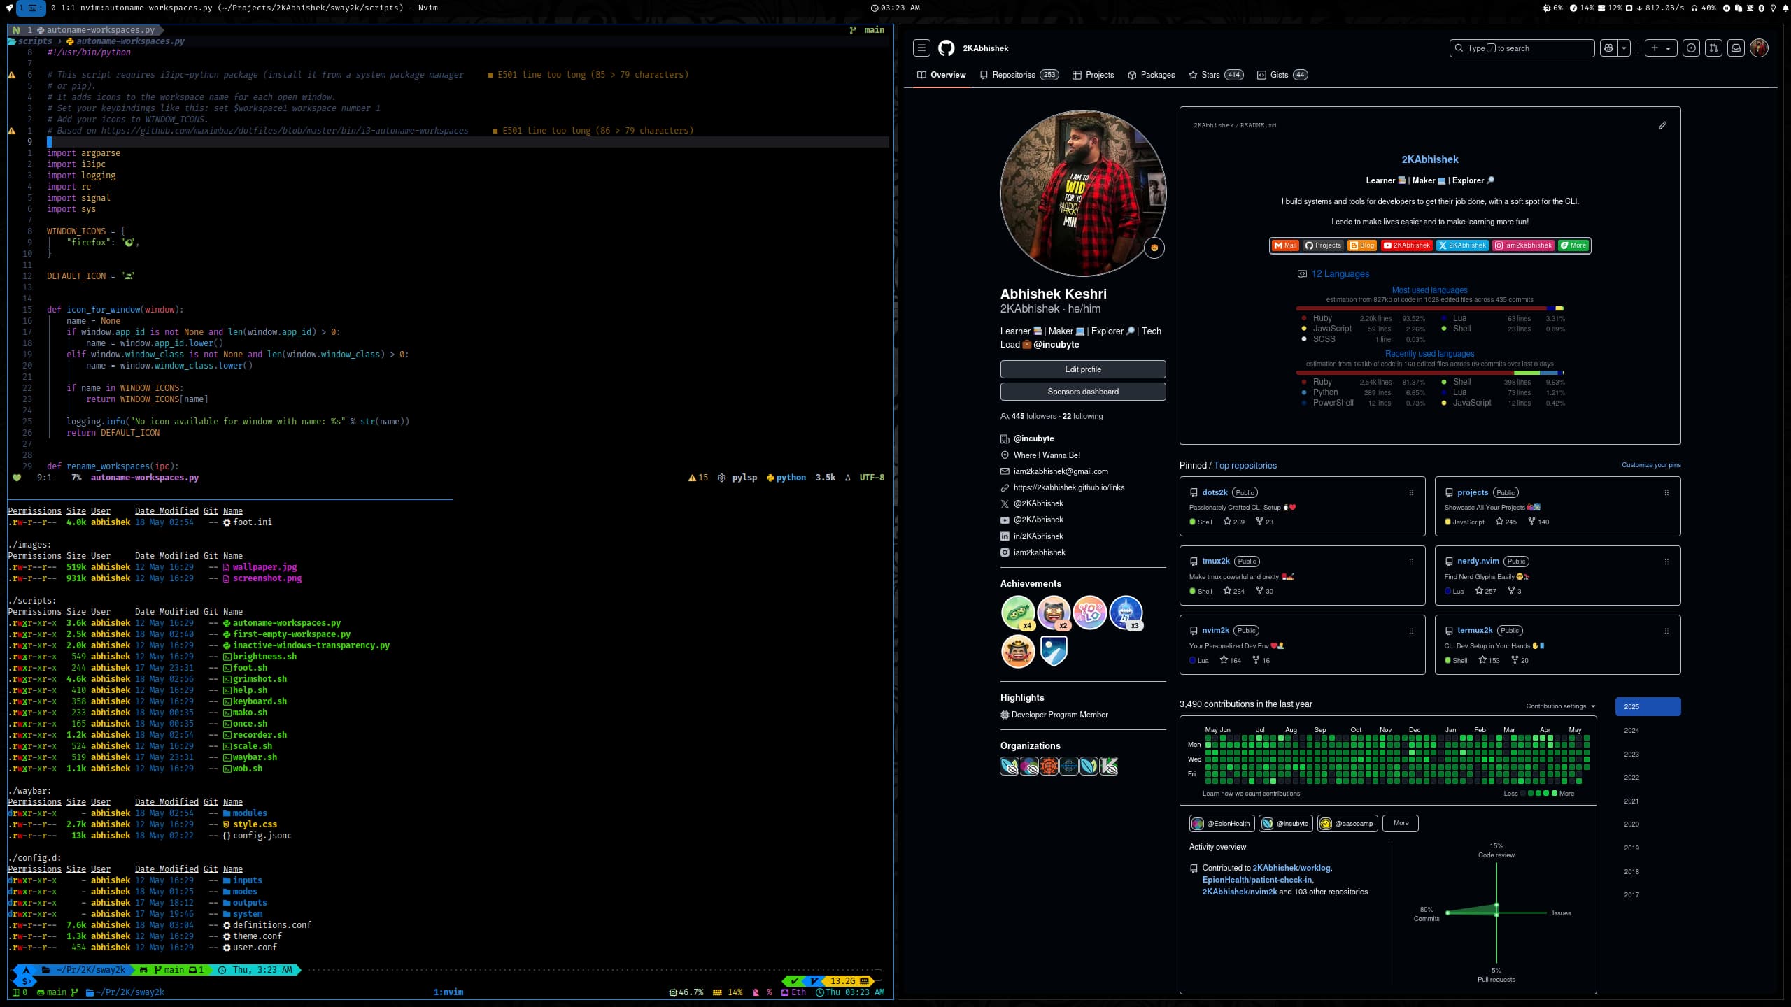The height and width of the screenshot is (1007, 1791).
Task: Open the tmux2k pinned repository link
Action: tap(1215, 561)
